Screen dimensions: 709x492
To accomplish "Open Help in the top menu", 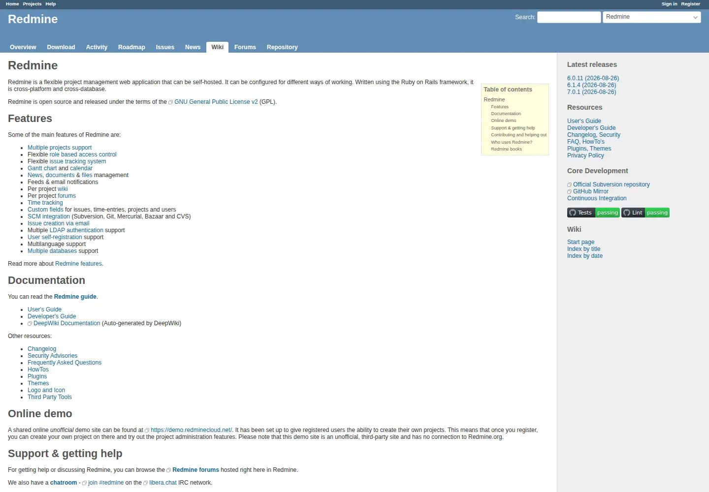I will pyautogui.click(x=51, y=4).
